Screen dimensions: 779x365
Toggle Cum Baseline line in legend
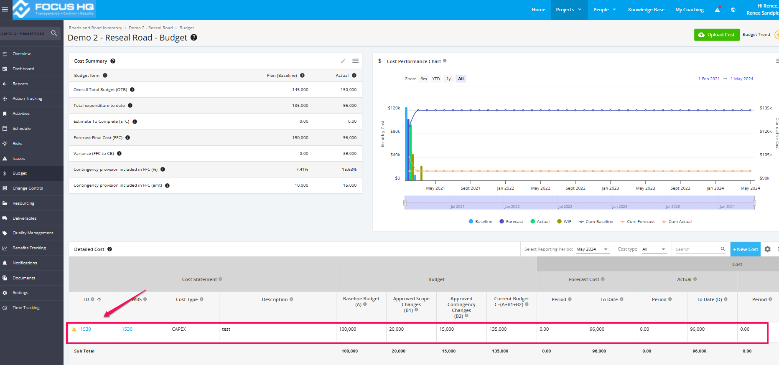(x=596, y=222)
